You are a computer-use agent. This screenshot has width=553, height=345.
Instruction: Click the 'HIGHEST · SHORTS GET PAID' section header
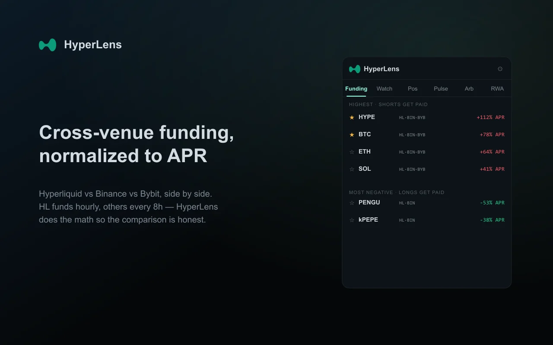coord(388,104)
